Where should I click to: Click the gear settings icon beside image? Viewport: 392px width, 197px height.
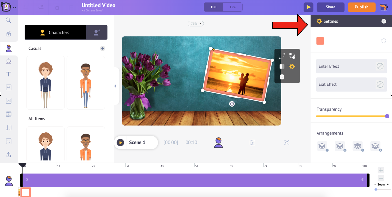pyautogui.click(x=292, y=67)
